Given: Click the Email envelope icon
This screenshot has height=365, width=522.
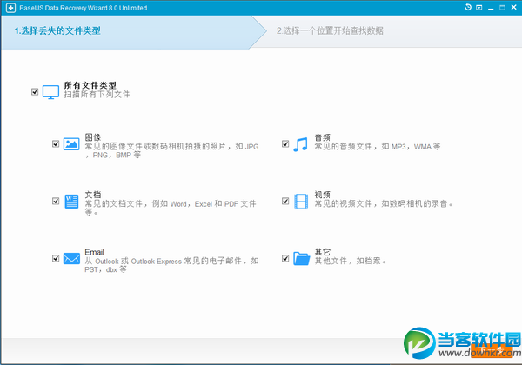Looking at the screenshot, I should click(x=71, y=259).
